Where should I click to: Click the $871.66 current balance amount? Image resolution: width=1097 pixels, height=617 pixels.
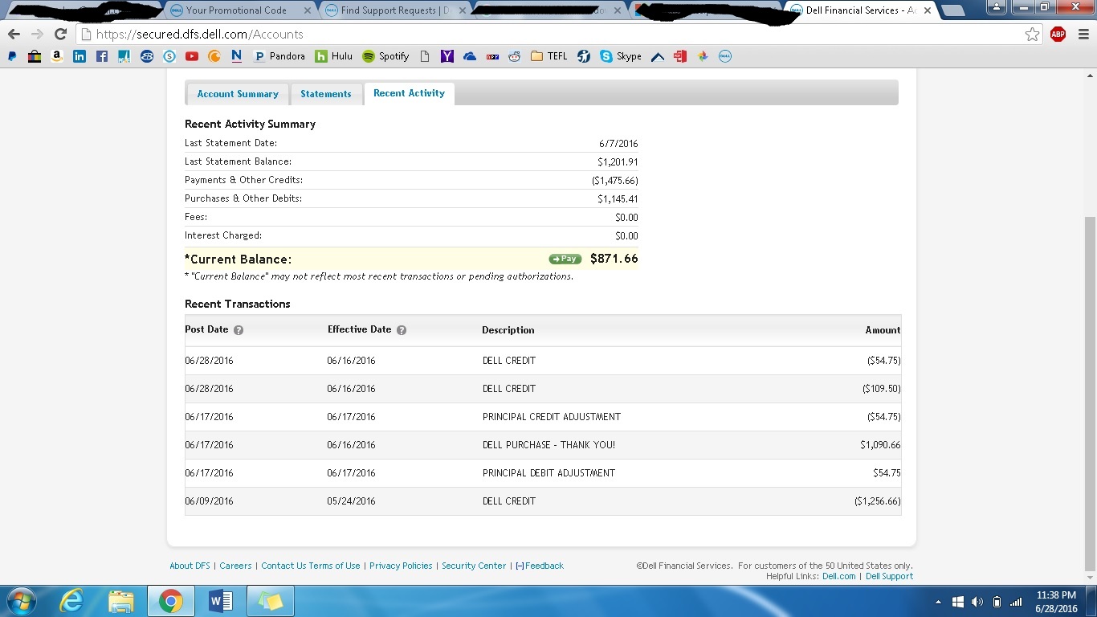(x=614, y=259)
